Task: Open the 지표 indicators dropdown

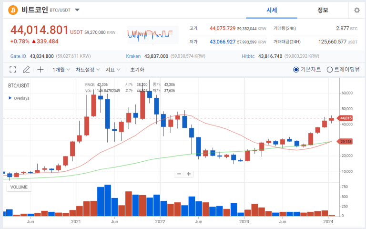Action: [x=113, y=70]
